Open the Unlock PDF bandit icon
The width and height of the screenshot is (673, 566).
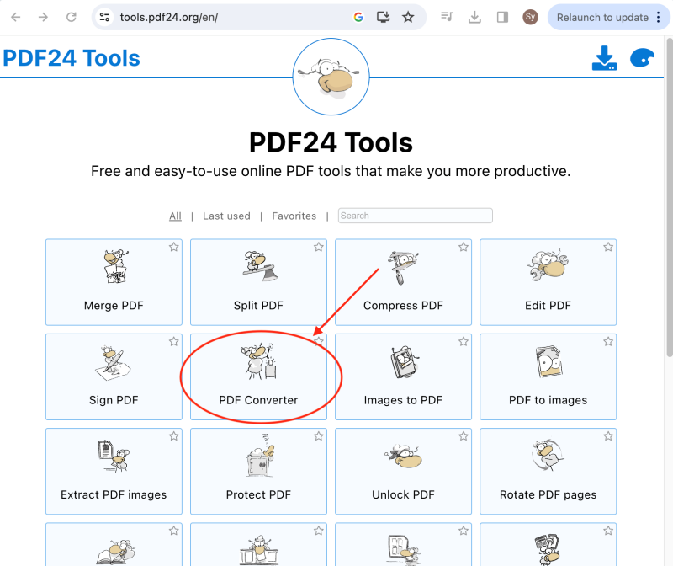point(404,456)
